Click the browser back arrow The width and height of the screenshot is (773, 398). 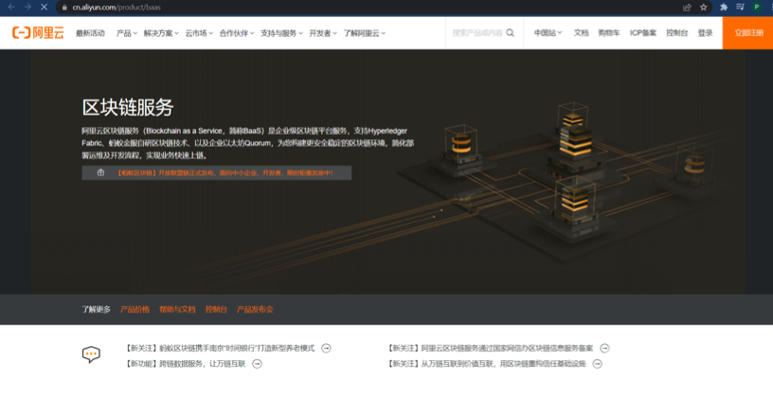(11, 7)
